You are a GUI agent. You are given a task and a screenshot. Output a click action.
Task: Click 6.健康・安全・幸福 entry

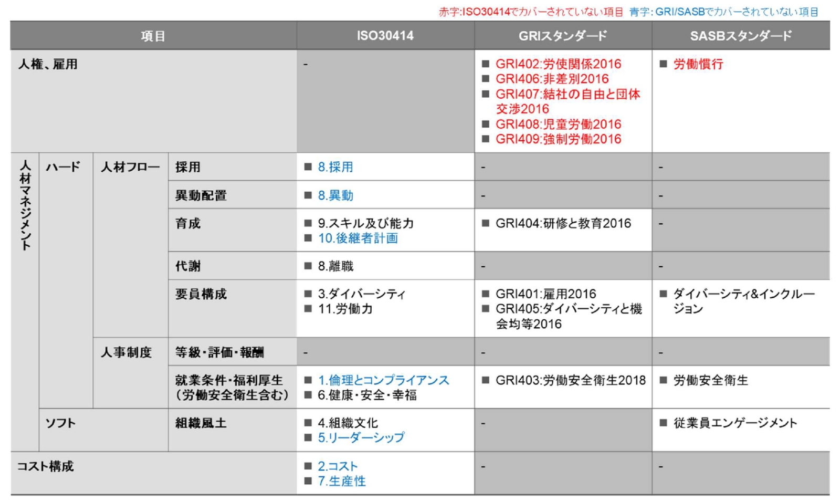pyautogui.click(x=367, y=394)
